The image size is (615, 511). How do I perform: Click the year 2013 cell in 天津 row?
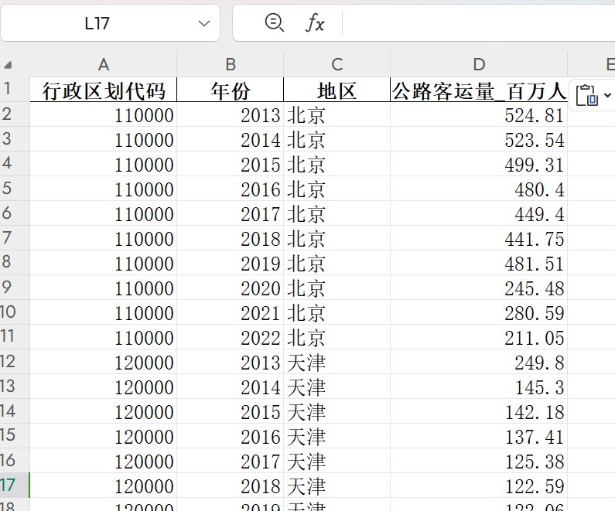231,362
